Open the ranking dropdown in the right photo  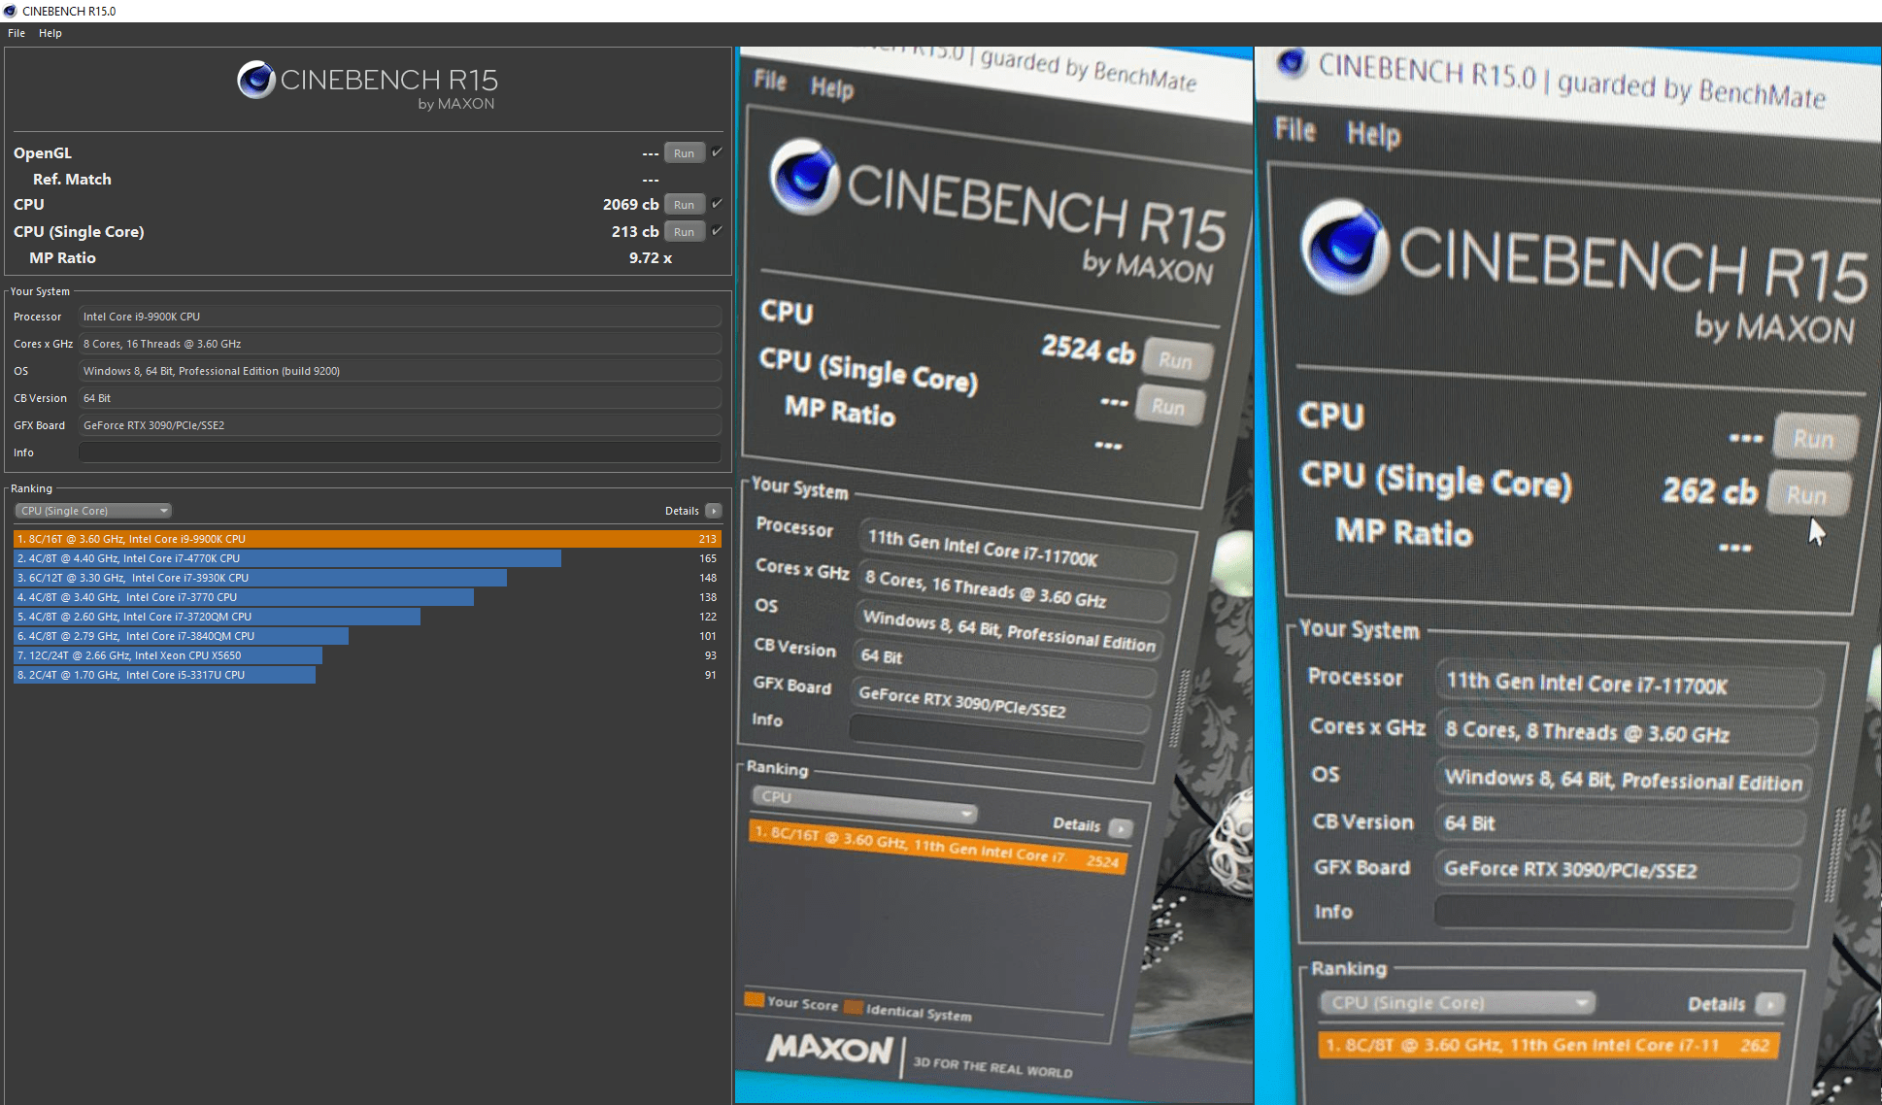point(1457,1003)
